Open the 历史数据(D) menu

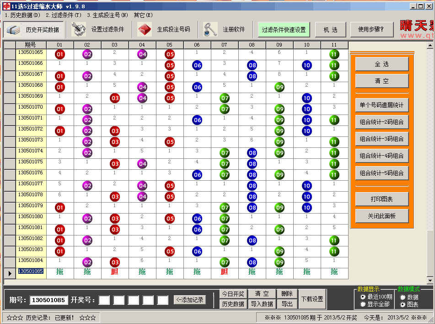coord(22,15)
